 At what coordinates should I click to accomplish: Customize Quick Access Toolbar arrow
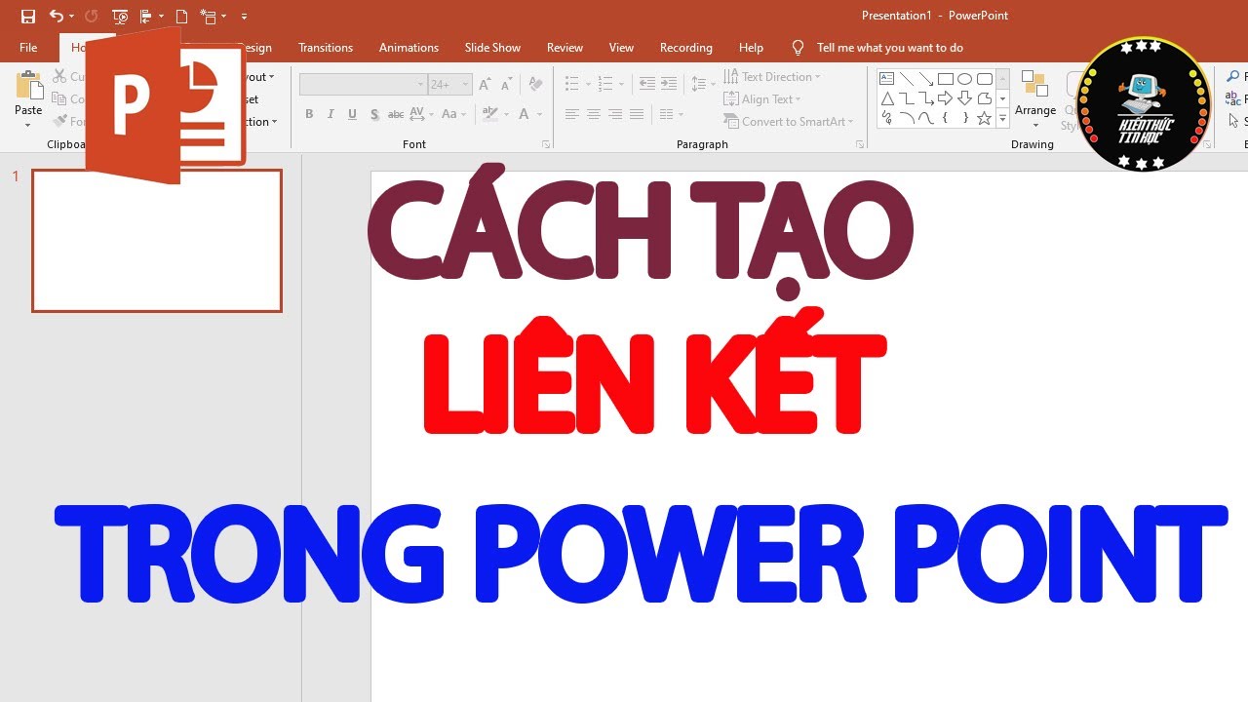click(244, 17)
